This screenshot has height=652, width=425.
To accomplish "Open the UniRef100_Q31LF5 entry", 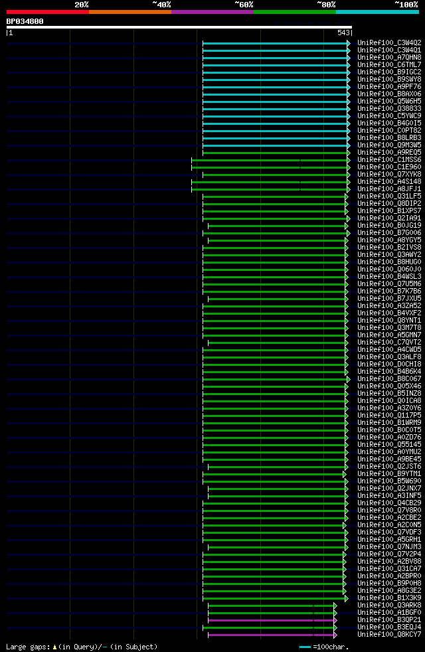I will click(389, 197).
